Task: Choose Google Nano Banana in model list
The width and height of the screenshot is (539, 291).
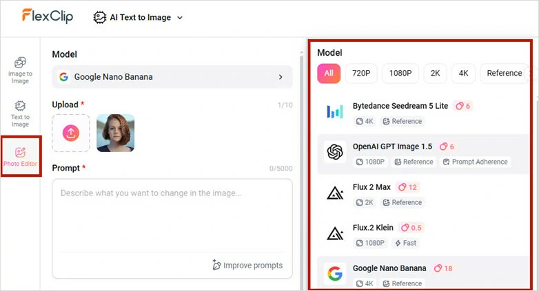Action: [423, 273]
